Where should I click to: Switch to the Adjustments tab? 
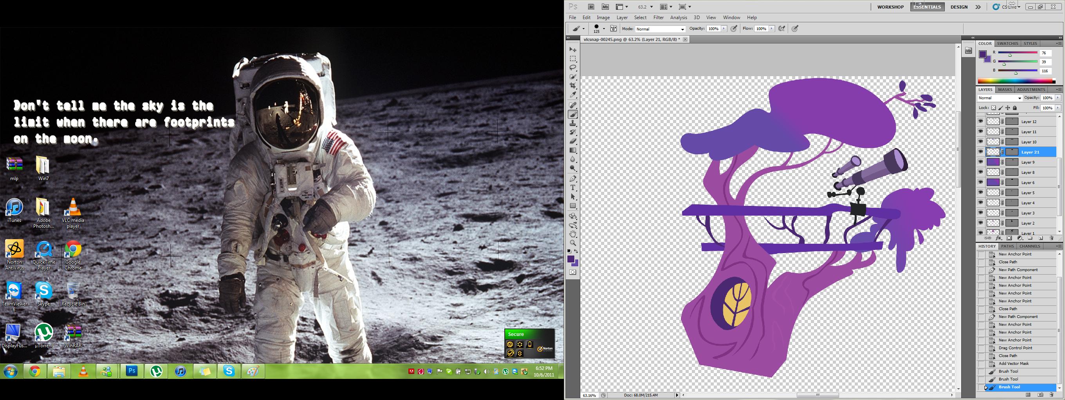(1031, 89)
